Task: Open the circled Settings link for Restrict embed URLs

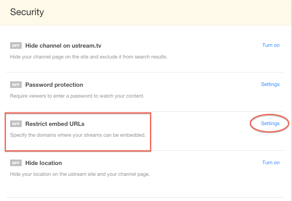Action: pyautogui.click(x=270, y=124)
